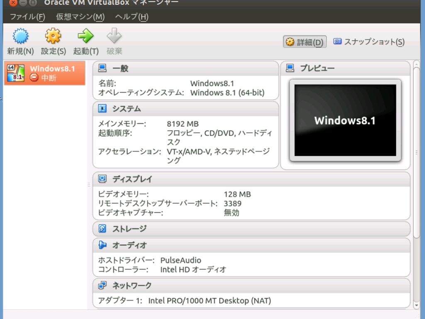Click the scrollbar up arrow

point(417,64)
